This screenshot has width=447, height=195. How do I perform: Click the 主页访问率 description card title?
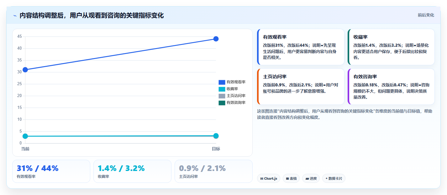[275, 76]
